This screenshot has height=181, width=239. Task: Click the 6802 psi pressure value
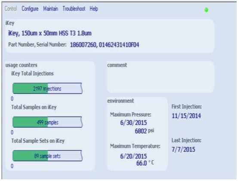[144, 131]
